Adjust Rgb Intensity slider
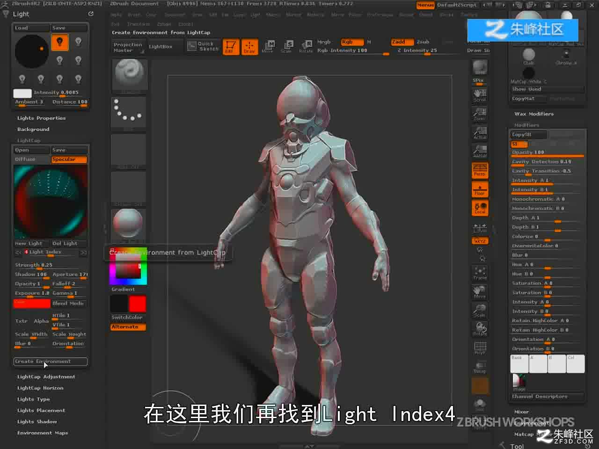The height and width of the screenshot is (449, 599). click(353, 51)
